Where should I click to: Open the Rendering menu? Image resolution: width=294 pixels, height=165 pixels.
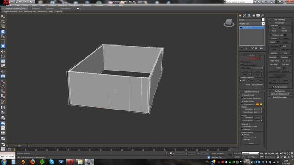click(87, 5)
